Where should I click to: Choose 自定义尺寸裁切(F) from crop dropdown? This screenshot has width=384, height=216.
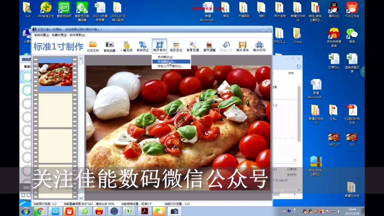tap(171, 66)
